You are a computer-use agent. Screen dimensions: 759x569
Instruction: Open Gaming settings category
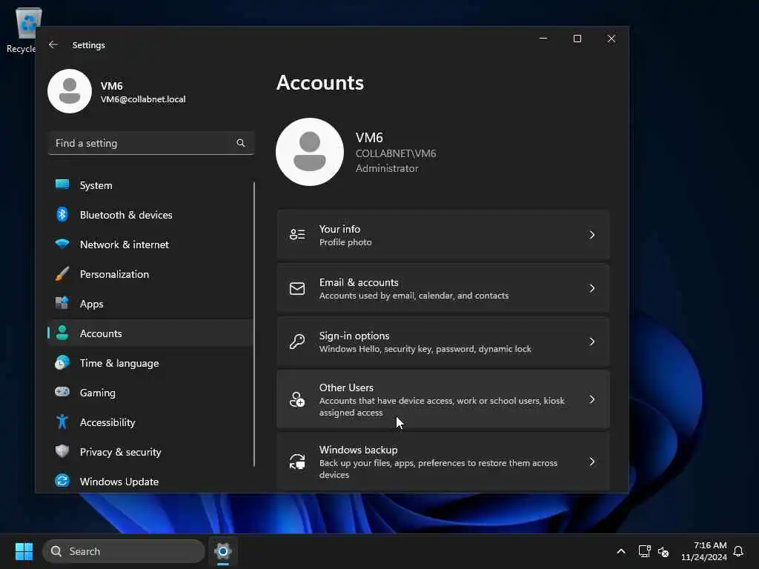pyautogui.click(x=150, y=392)
